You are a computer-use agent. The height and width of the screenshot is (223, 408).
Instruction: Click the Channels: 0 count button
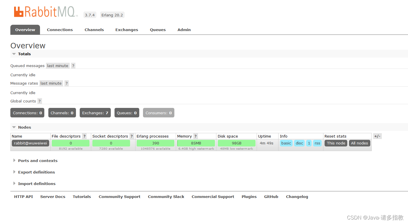(x=62, y=113)
